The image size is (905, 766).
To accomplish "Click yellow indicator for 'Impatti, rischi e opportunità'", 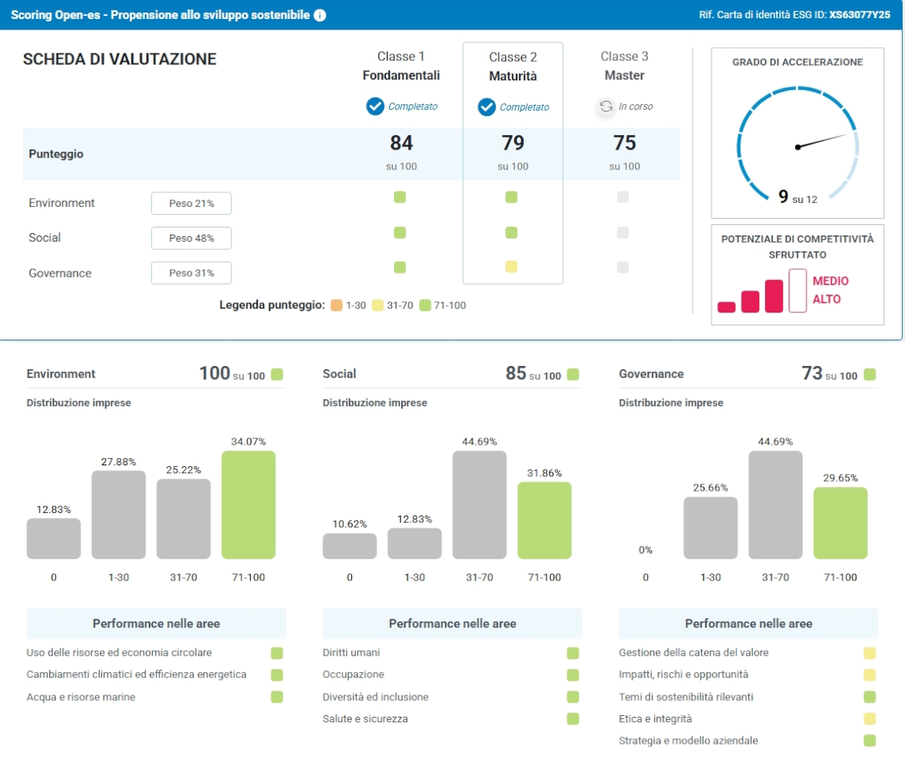I will pos(870,675).
